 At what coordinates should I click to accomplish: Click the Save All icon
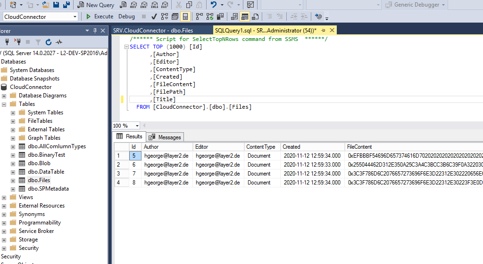(x=67, y=5)
